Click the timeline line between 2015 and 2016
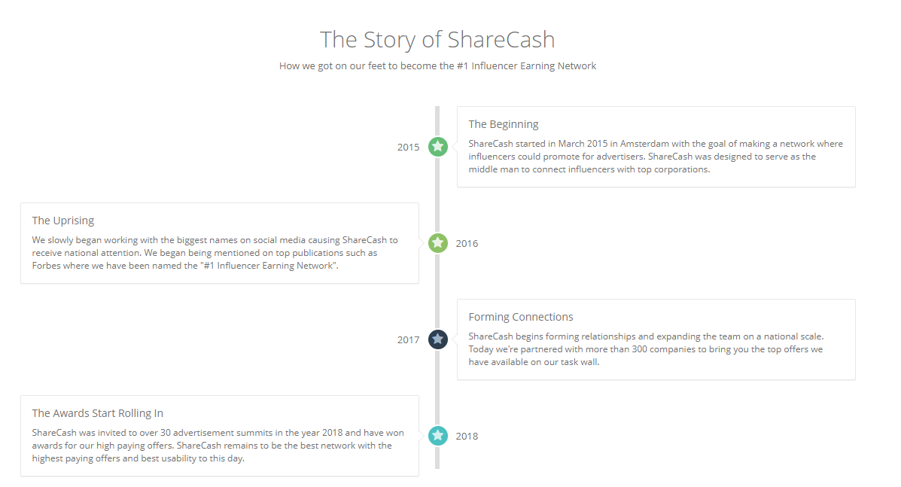This screenshot has height=487, width=901. coord(437,195)
